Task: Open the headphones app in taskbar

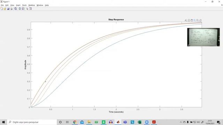Action: [x=111, y=122]
